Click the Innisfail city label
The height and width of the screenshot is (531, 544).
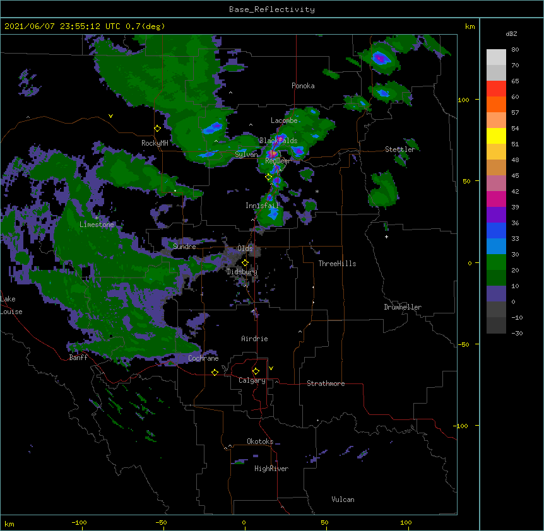click(262, 206)
